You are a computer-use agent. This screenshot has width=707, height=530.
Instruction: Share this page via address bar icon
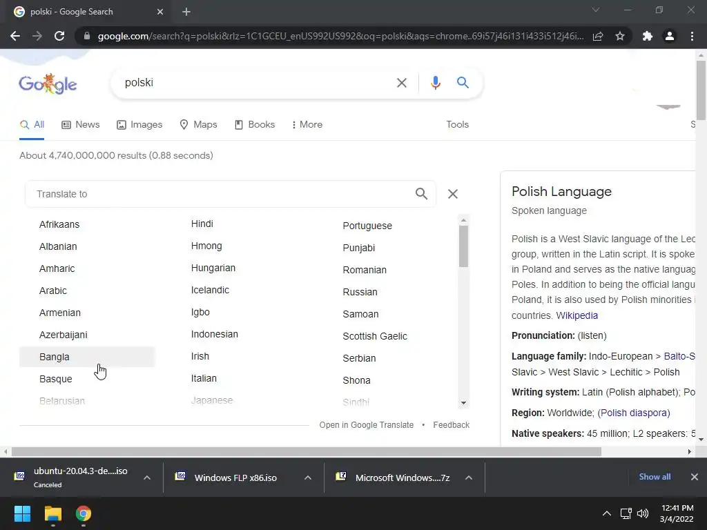pyautogui.click(x=598, y=36)
